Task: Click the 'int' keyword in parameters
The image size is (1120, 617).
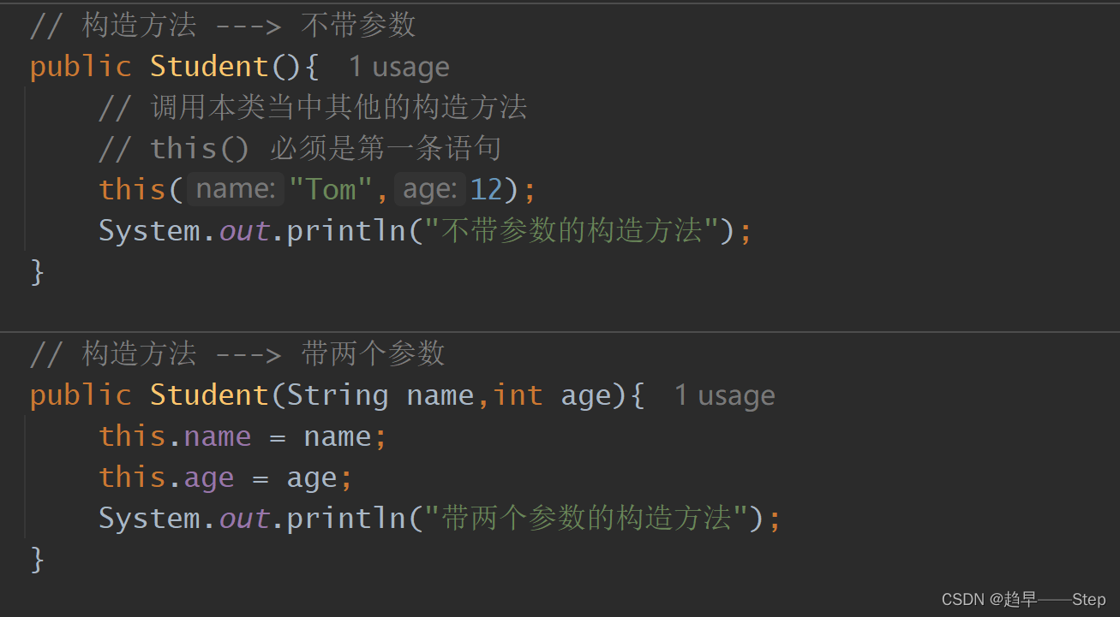Action: click(518, 395)
